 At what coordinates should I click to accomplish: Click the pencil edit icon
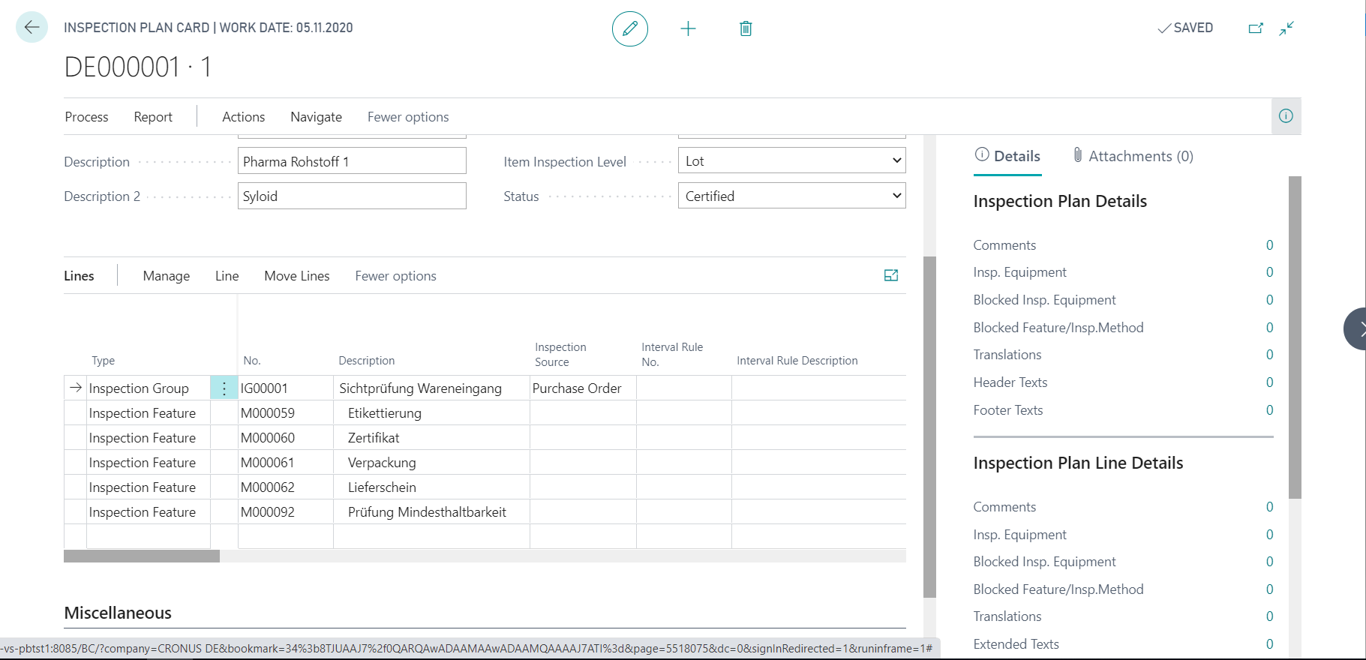pos(630,28)
